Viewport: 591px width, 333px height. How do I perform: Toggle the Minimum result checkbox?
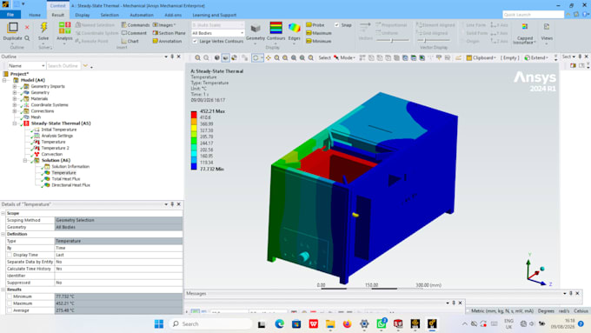[10, 296]
